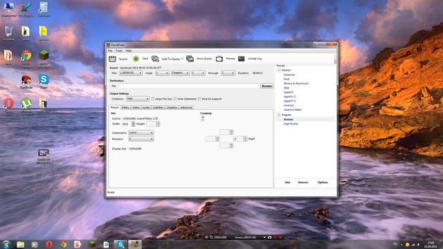Click the Add preset button

coord(287,183)
